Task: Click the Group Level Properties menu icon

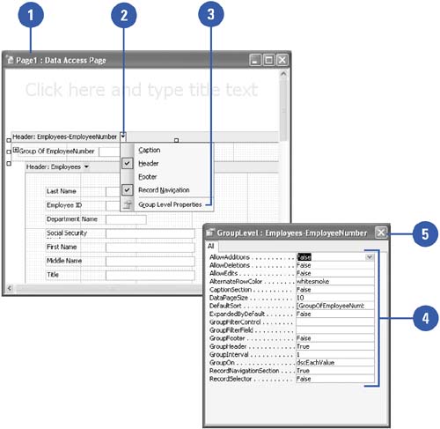Action: [x=128, y=204]
